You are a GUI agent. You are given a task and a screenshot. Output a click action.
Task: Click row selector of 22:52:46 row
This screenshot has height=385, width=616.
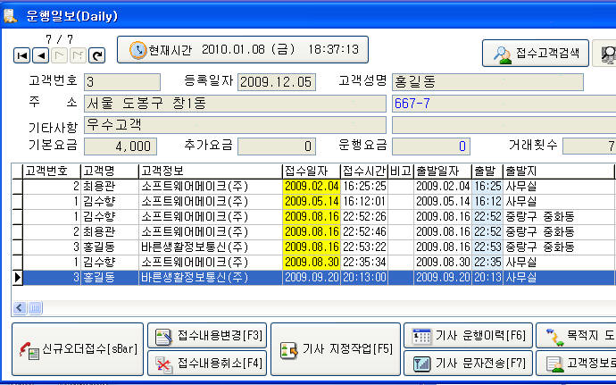(17, 231)
